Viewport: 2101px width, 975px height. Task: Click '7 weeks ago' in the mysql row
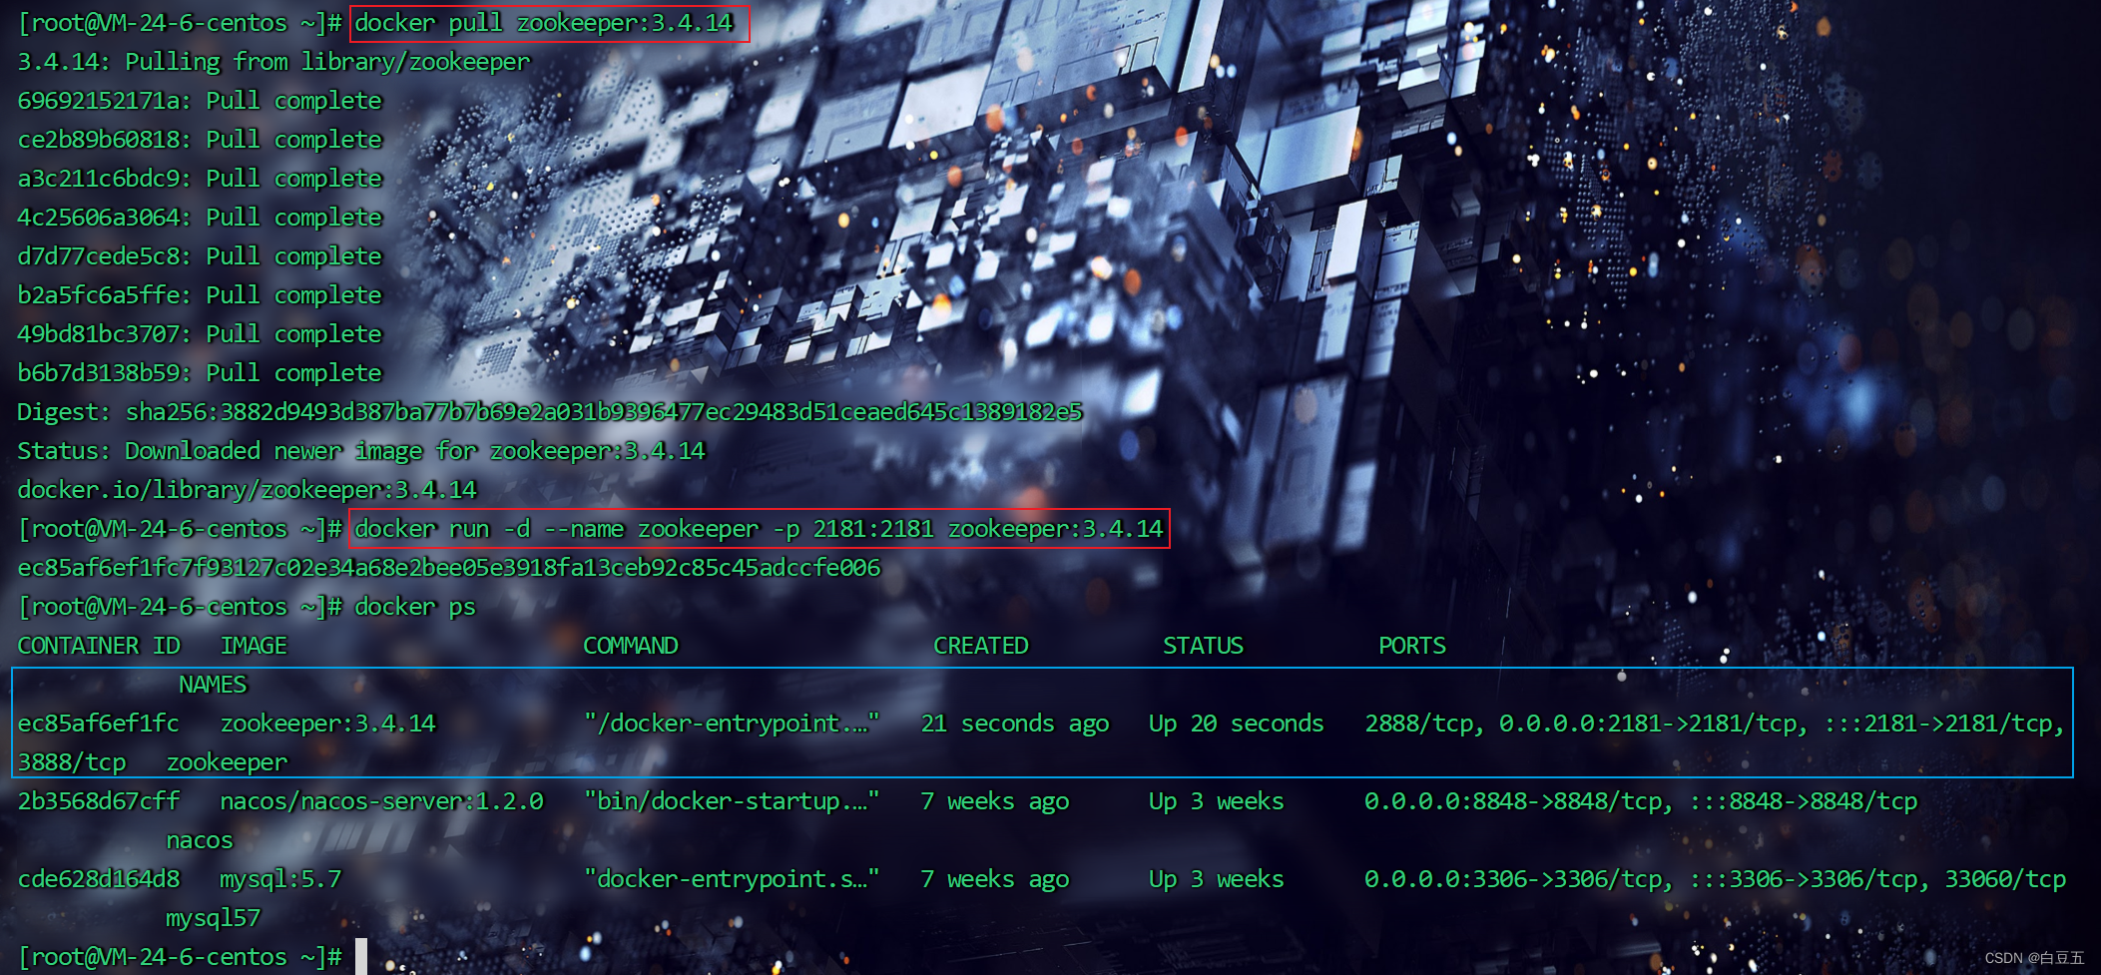995,879
